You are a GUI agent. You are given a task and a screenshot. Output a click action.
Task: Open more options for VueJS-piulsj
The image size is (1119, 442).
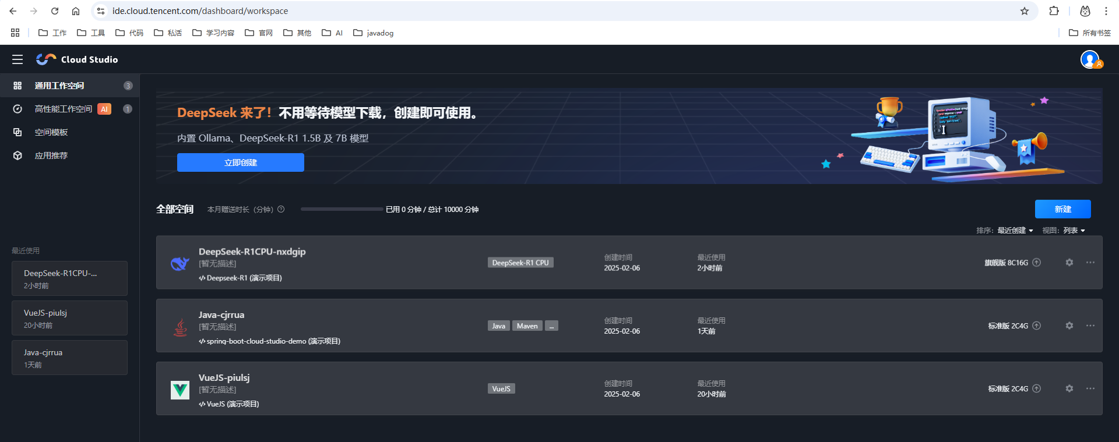pos(1090,388)
